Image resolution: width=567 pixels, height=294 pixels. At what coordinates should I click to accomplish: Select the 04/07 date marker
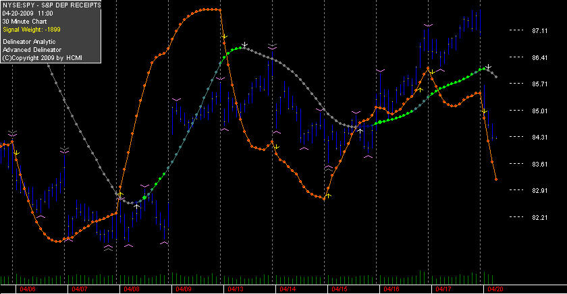pos(80,289)
